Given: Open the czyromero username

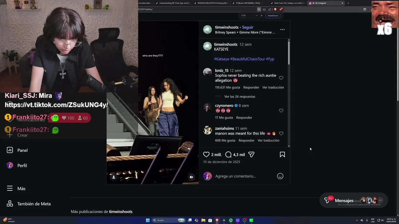Looking at the screenshot, I should pyautogui.click(x=224, y=106).
